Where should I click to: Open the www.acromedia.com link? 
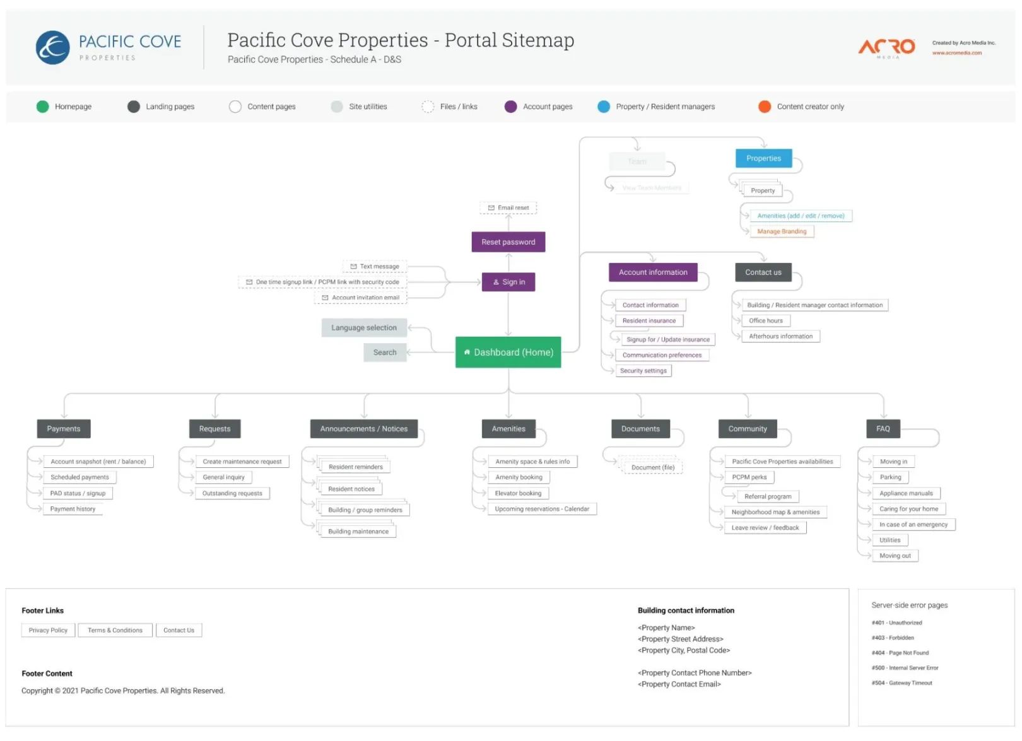(956, 53)
